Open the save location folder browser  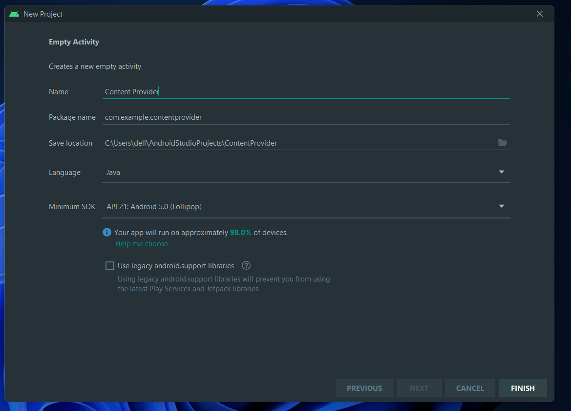click(503, 143)
